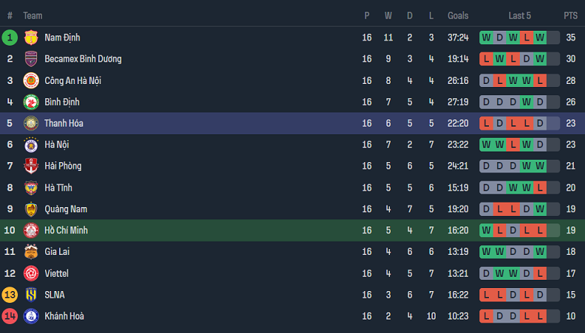
Task: Click the SLNA team crest
Action: tap(31, 295)
